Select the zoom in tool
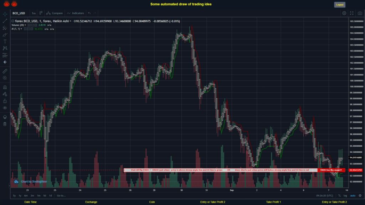Screen dimensions: 365x205 [x=5, y=78]
